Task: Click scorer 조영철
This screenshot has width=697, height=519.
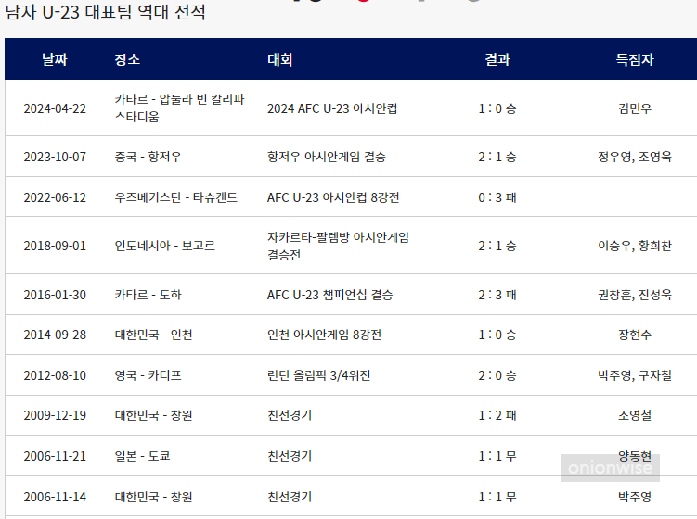Action: [x=634, y=415]
